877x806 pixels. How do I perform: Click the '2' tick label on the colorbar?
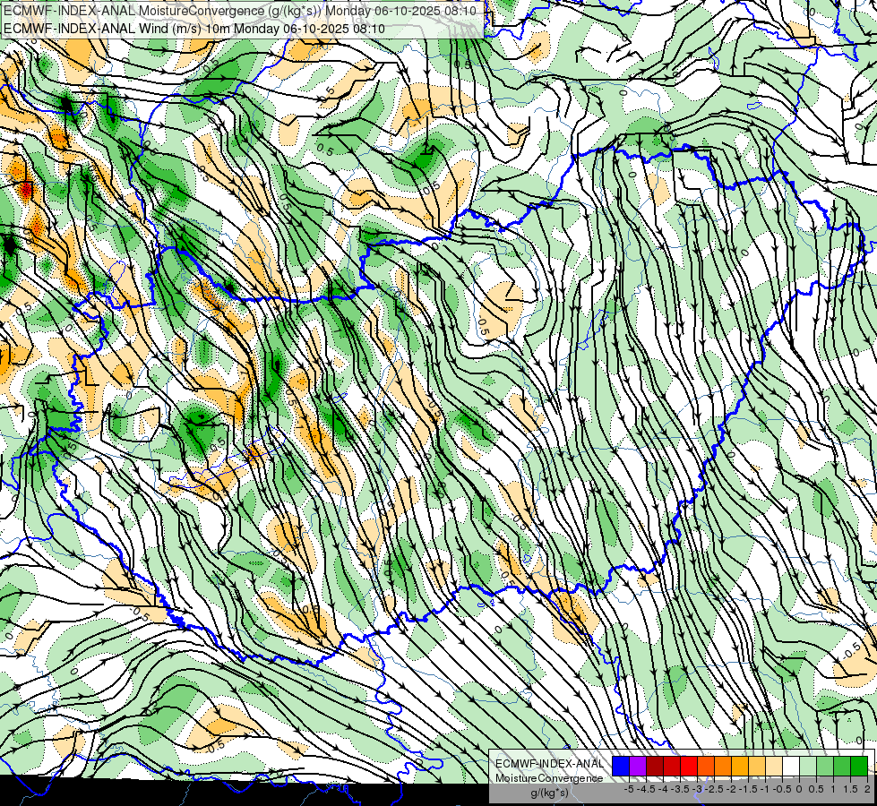(867, 789)
